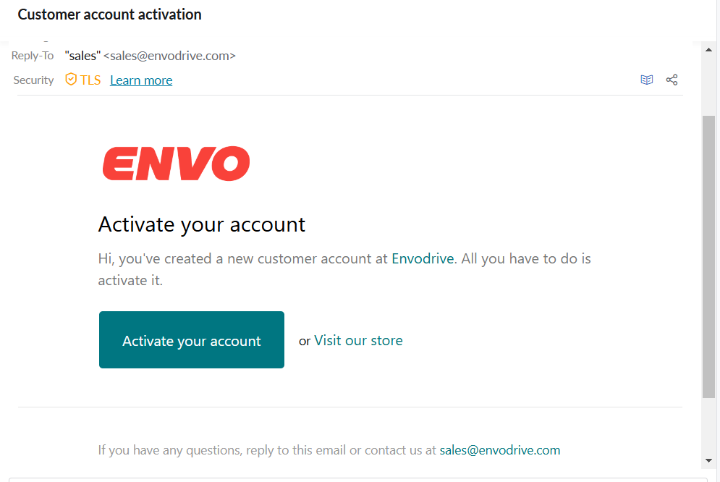
Task: Click the TLS security shield icon
Action: [71, 80]
